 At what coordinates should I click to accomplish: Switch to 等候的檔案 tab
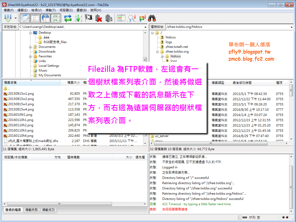click(x=13, y=210)
